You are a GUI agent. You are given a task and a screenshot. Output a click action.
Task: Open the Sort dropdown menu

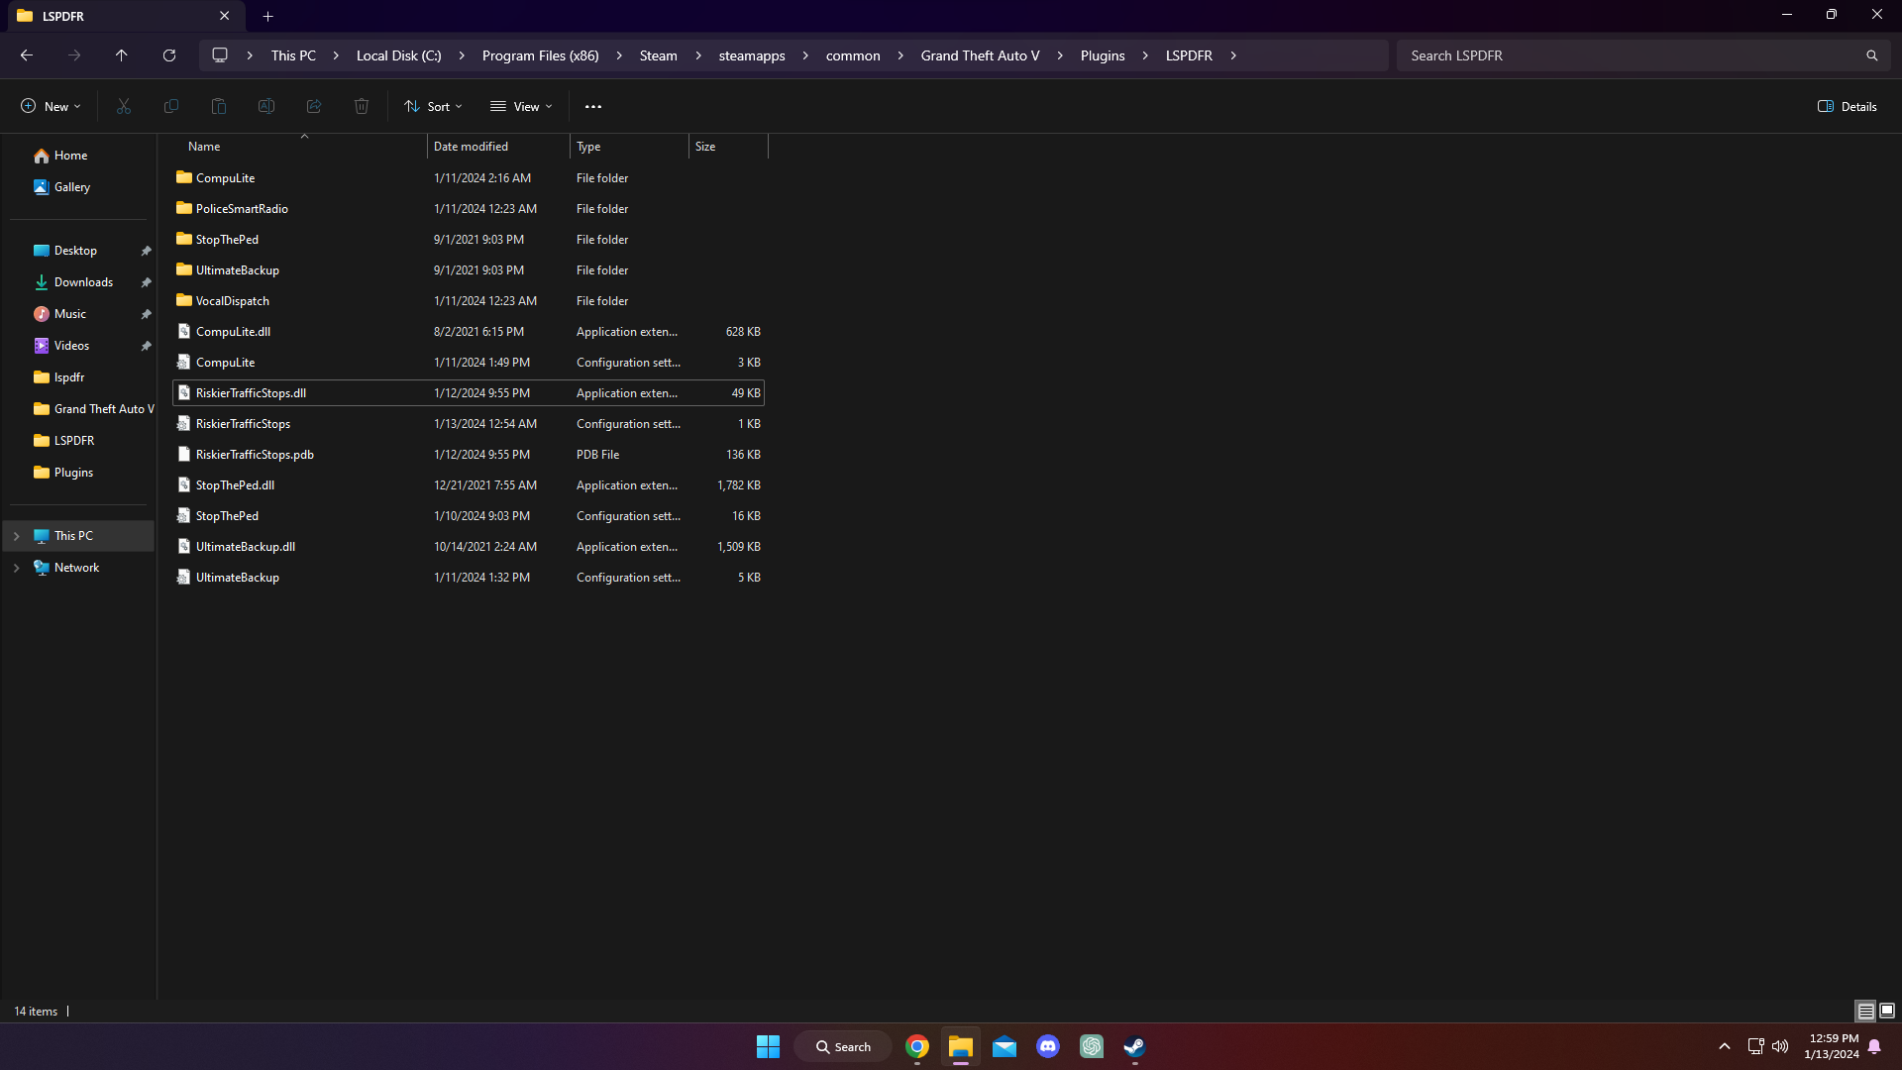tap(433, 106)
